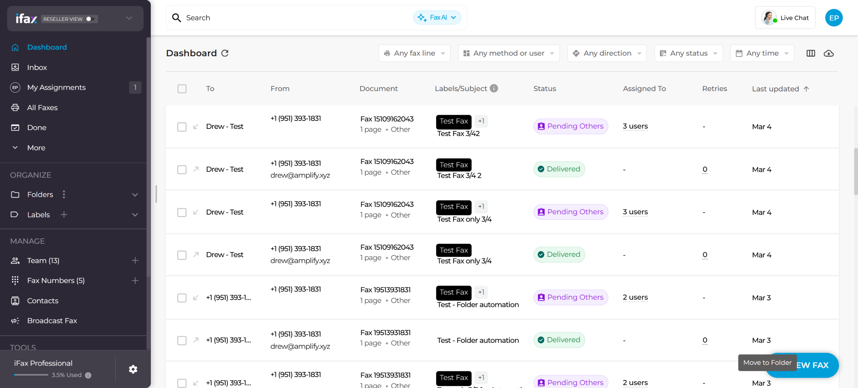Toggle the Reseller View switch
The image size is (858, 388).
(90, 19)
